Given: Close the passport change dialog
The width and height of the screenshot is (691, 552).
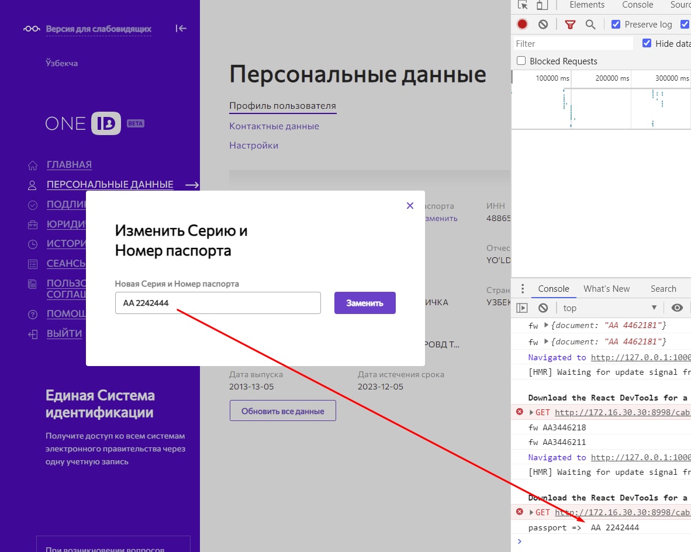Looking at the screenshot, I should click(410, 205).
